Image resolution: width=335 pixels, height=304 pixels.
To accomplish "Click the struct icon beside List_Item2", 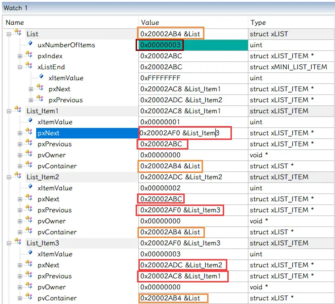I will (x=18, y=177).
